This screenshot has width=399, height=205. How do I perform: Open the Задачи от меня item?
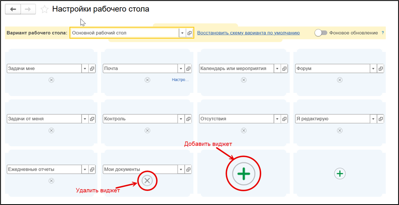(92, 119)
